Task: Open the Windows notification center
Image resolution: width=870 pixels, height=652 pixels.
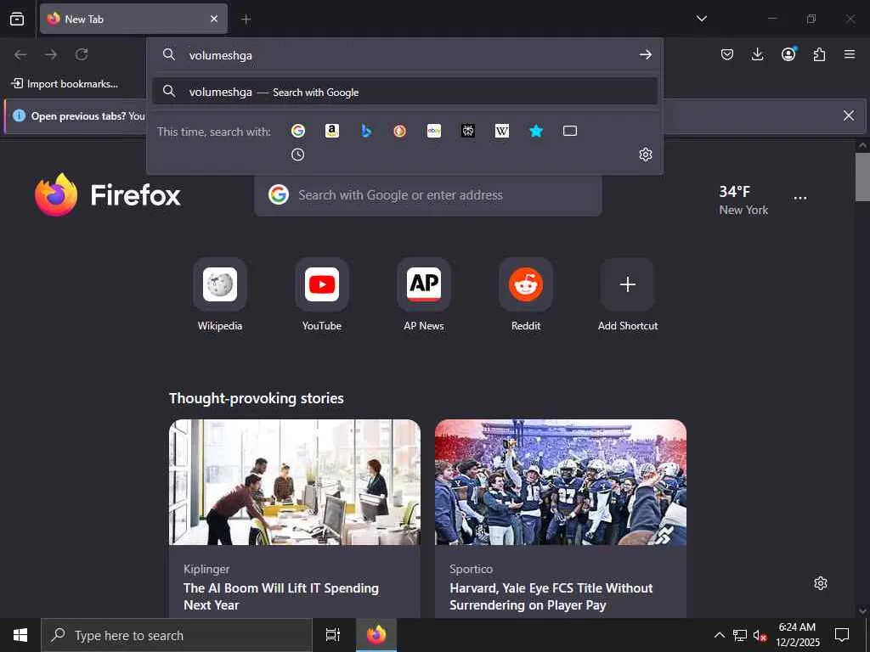Action: pos(842,635)
